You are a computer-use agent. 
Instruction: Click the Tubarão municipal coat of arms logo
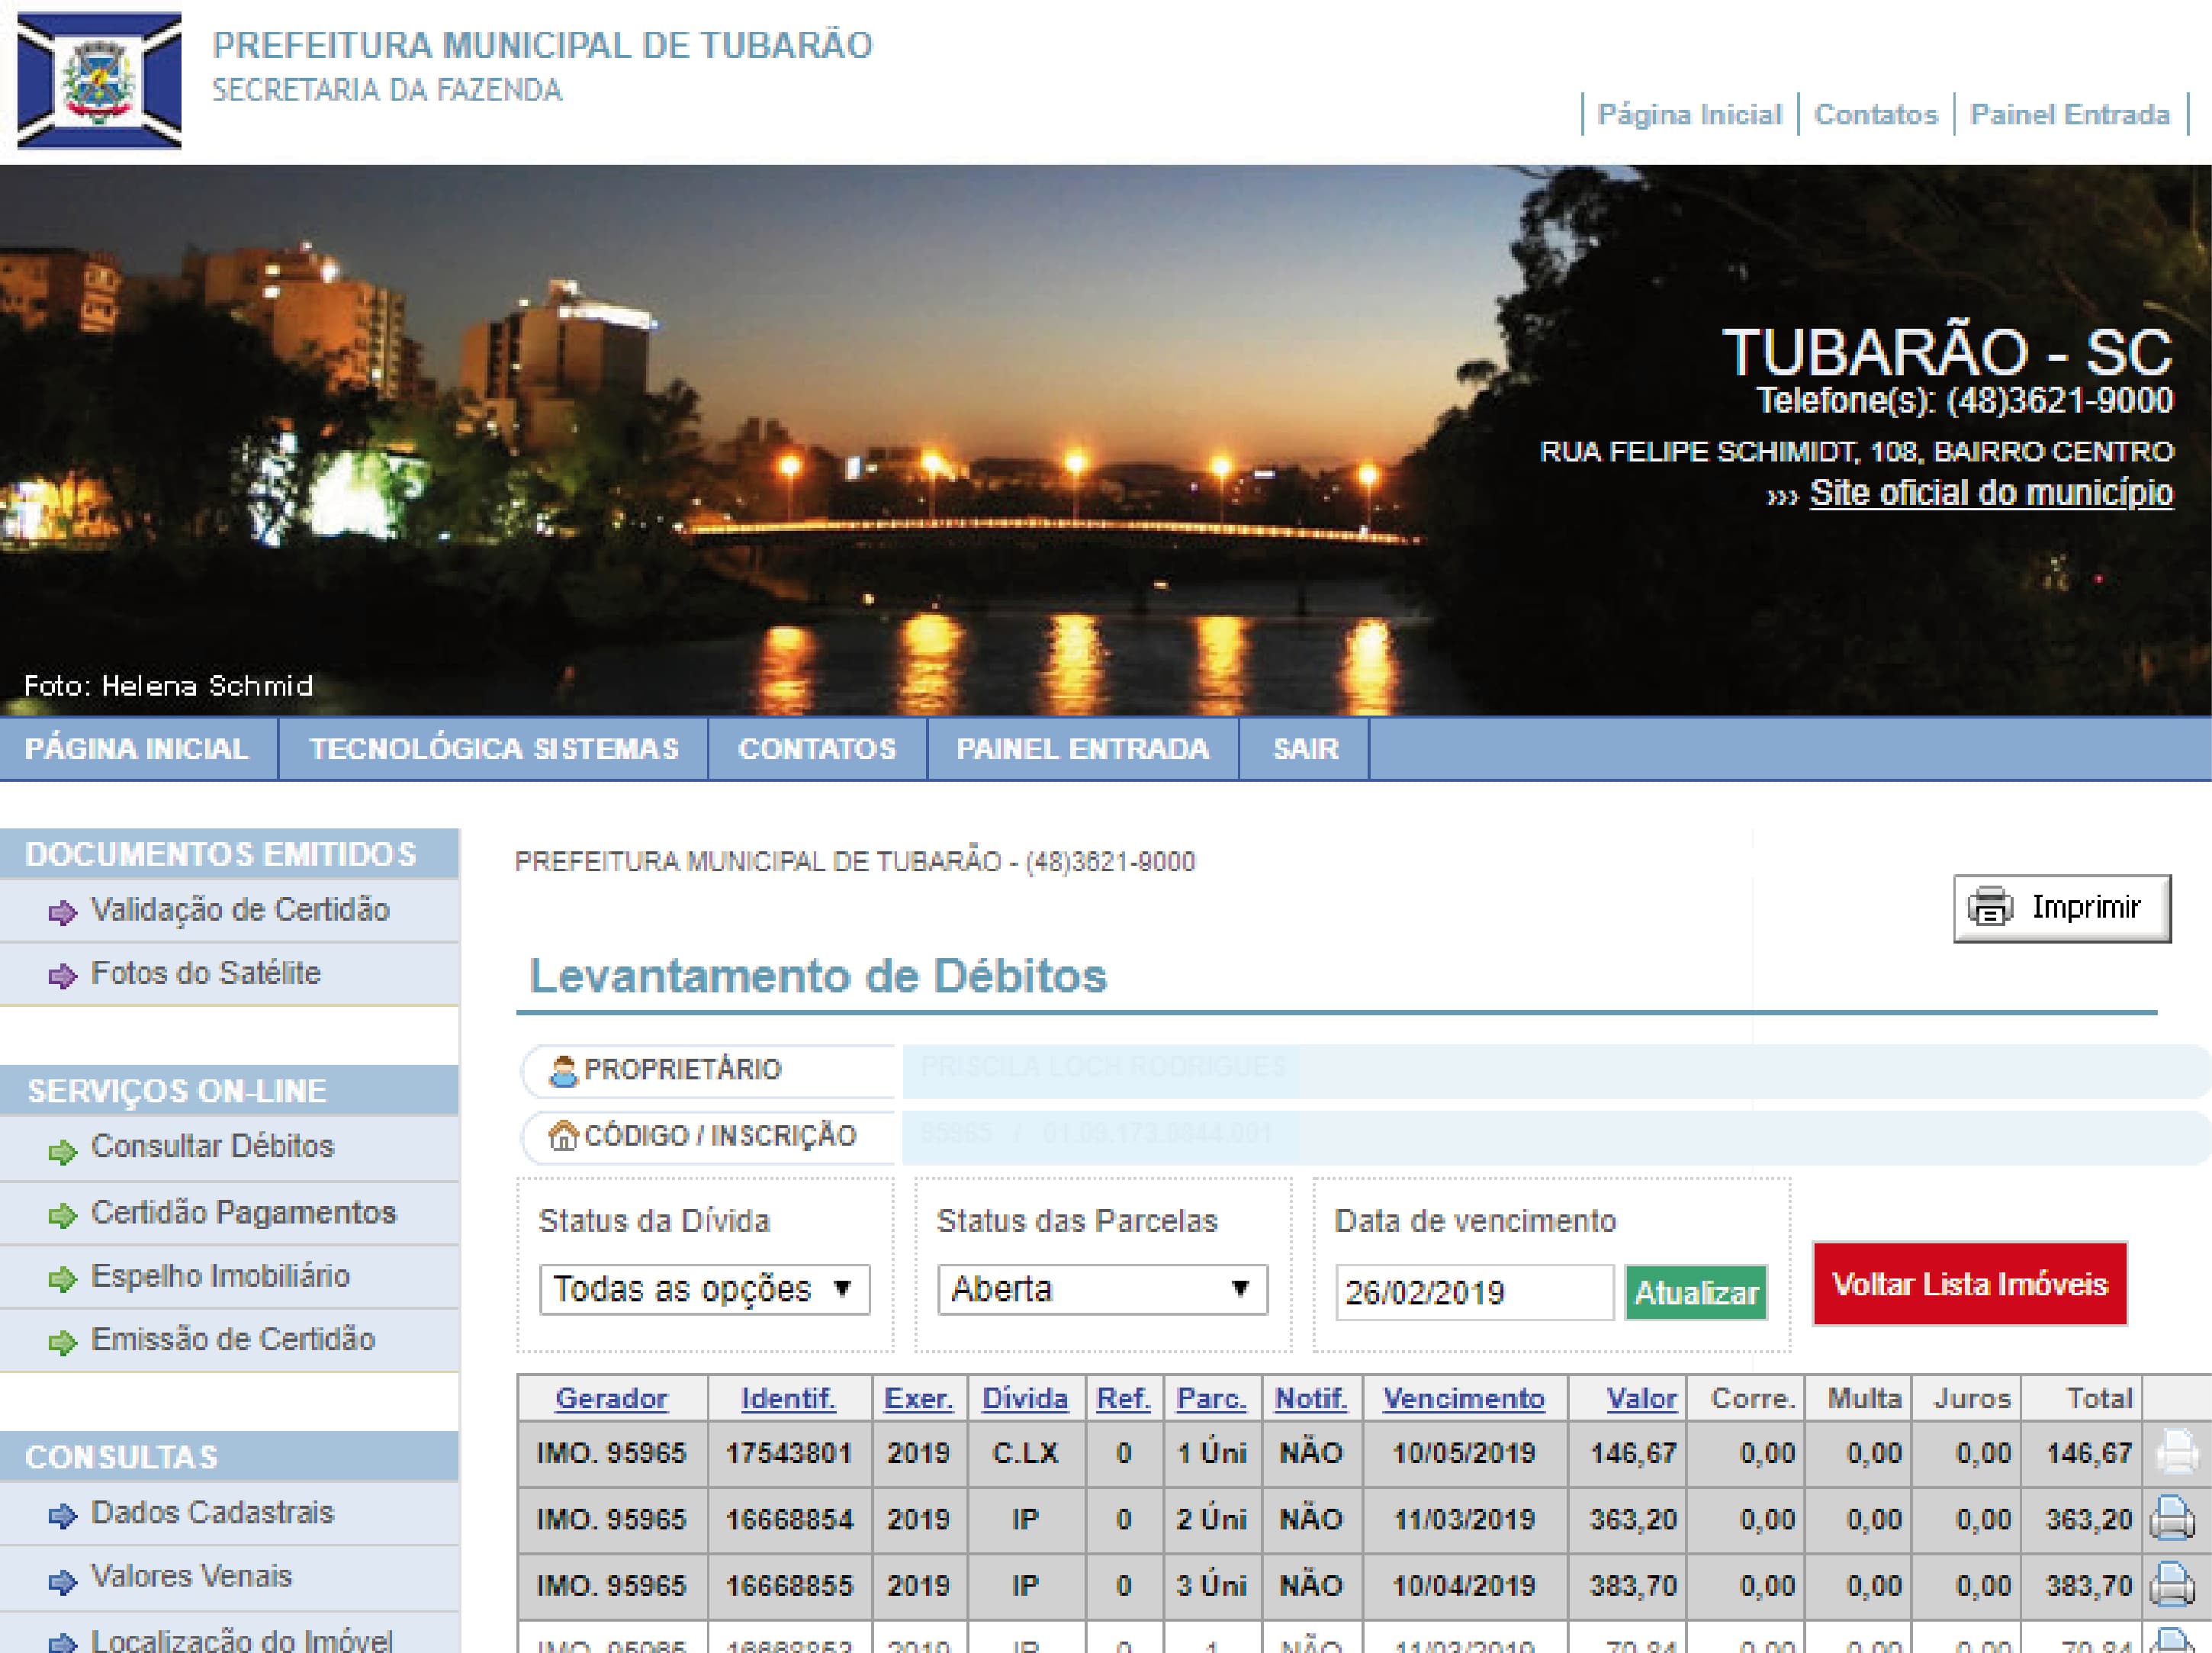pyautogui.click(x=99, y=80)
